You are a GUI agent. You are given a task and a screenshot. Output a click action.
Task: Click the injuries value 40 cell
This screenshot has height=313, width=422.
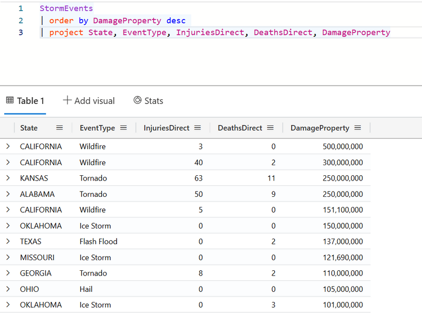pos(198,162)
